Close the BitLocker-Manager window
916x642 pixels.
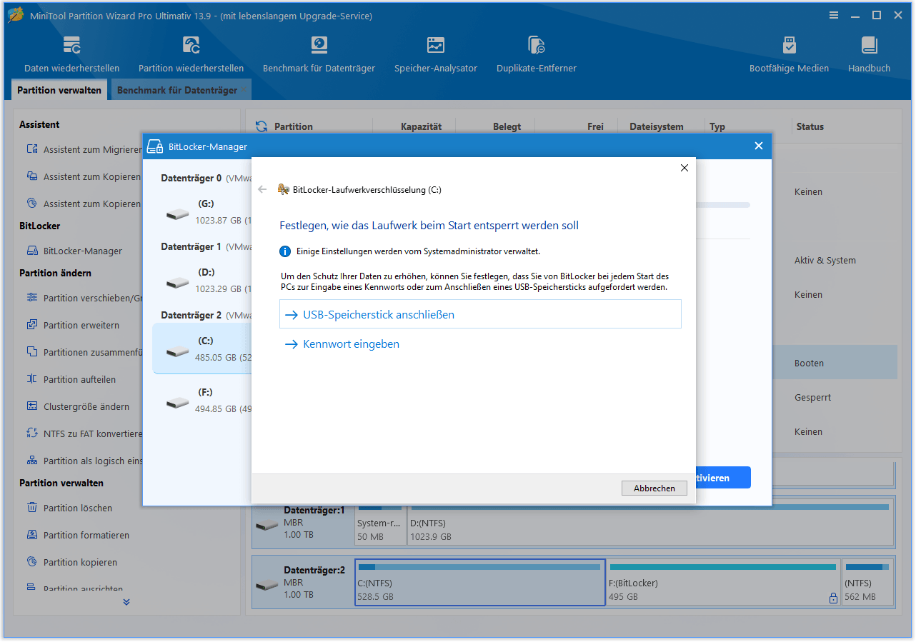point(759,146)
